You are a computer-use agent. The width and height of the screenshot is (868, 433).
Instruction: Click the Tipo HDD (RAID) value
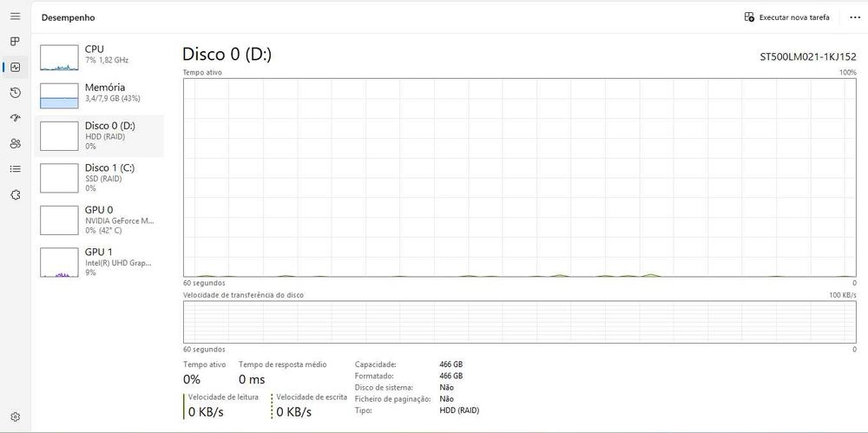coord(459,410)
